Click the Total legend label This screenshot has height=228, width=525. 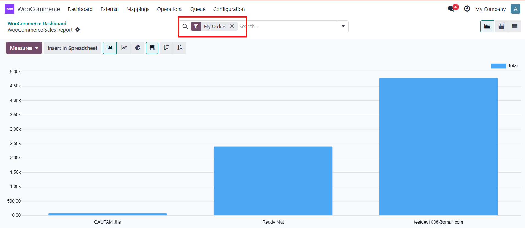513,65
